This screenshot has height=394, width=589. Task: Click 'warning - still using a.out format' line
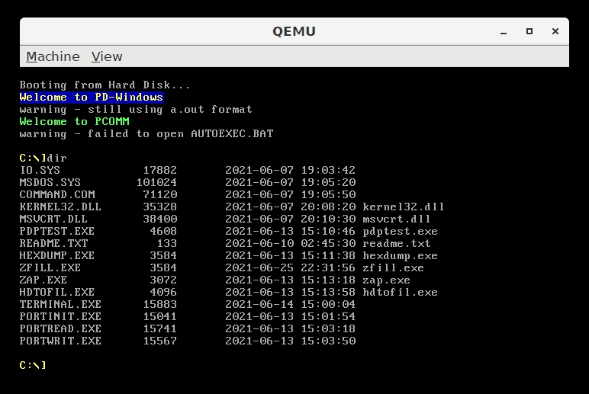coord(136,110)
